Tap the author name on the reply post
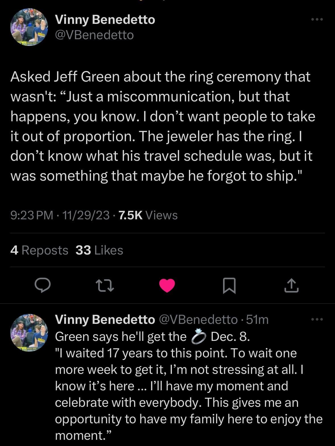 pos(105,320)
